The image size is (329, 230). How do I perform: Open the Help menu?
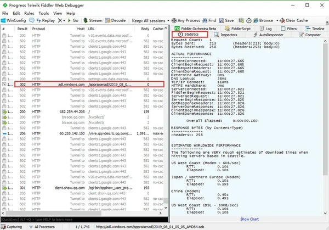(71, 13)
